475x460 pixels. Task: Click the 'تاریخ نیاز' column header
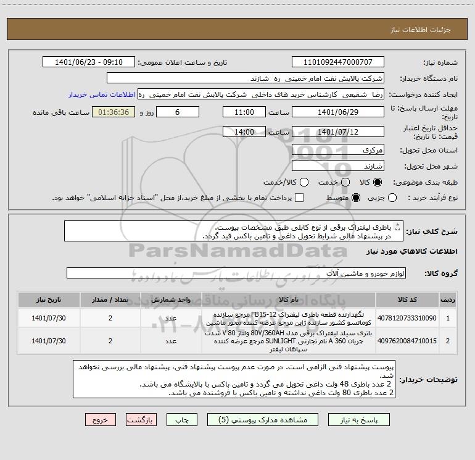click(x=49, y=299)
